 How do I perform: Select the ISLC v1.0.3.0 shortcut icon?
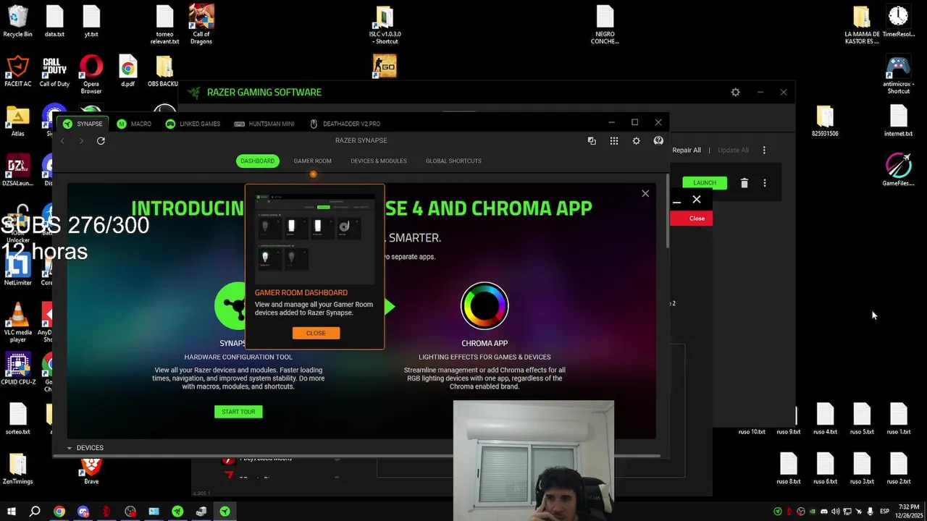tap(385, 25)
